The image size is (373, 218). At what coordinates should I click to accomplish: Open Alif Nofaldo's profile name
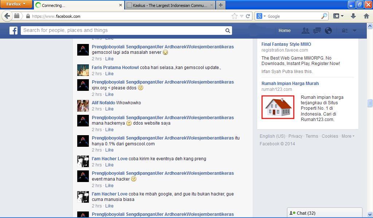(103, 103)
